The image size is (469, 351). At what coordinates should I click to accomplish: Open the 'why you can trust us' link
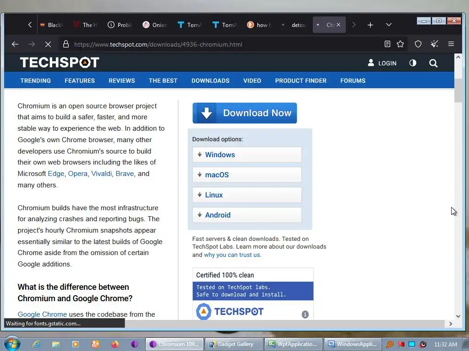point(232,255)
